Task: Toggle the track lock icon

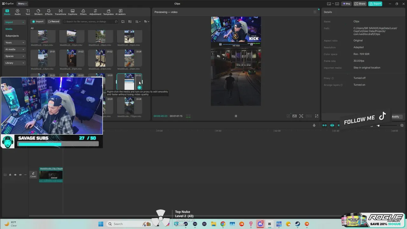Action: pos(10,175)
